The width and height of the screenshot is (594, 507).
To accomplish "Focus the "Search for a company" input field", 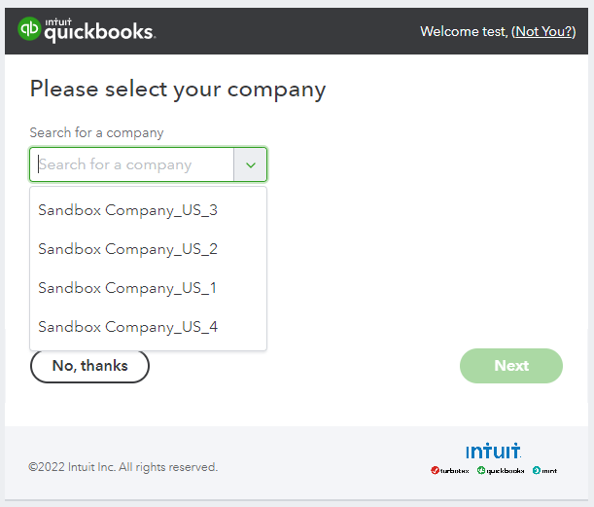I will [132, 165].
